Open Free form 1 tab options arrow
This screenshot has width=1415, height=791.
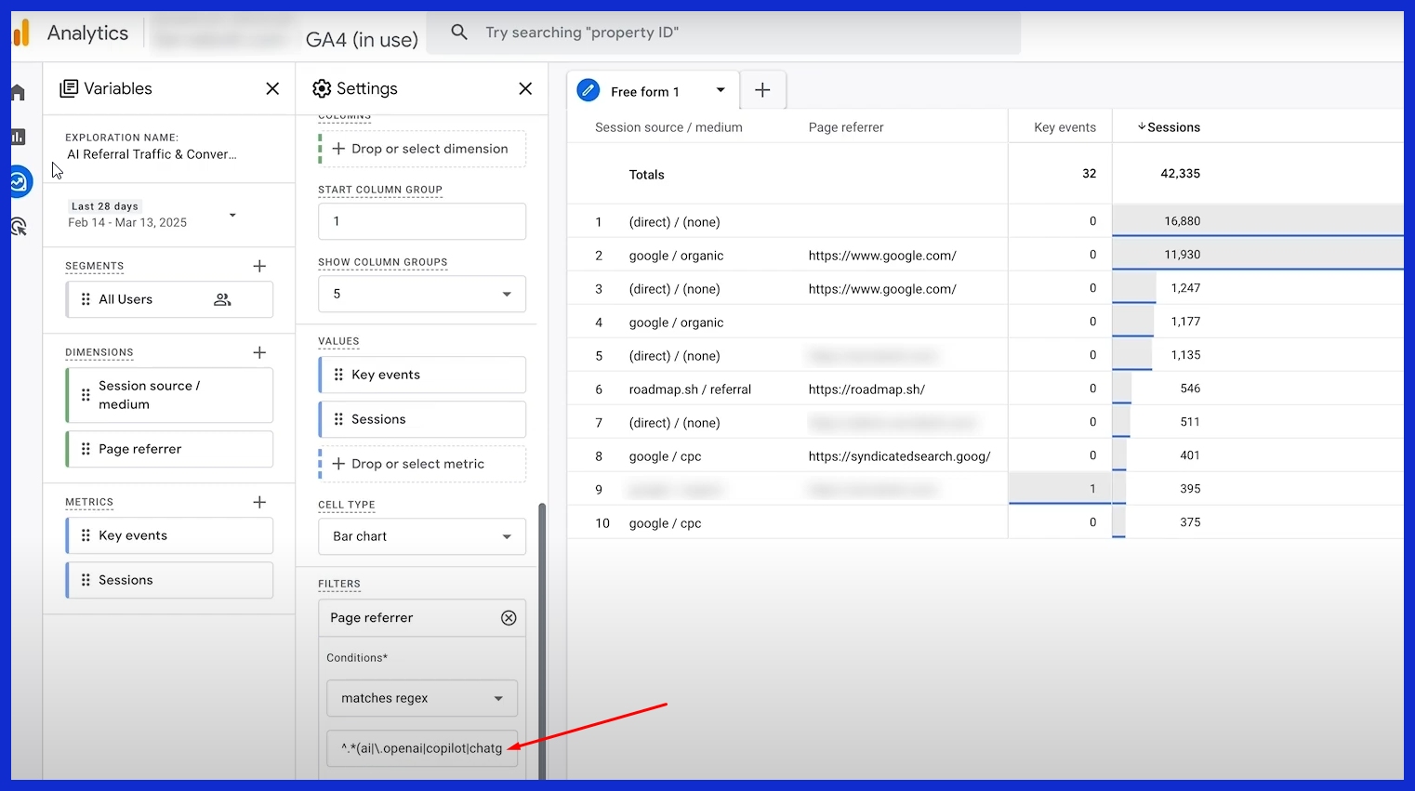[721, 90]
